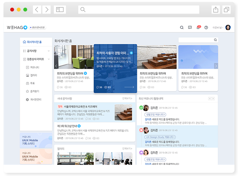This screenshot has width=238, height=176.
Task: Open 즐겨찾기 star item in sidebar
Action: coord(33,91)
